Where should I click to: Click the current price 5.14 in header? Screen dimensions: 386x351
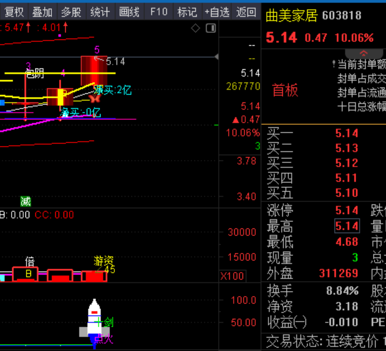282,38
